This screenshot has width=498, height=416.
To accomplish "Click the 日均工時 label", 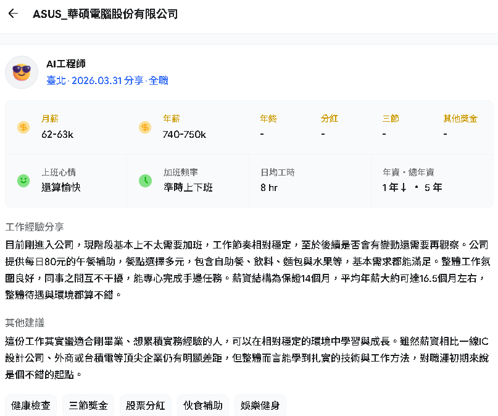I will (278, 172).
